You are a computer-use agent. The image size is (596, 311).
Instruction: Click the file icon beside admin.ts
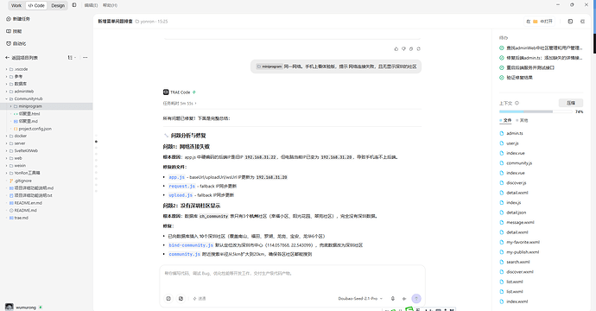pos(502,133)
